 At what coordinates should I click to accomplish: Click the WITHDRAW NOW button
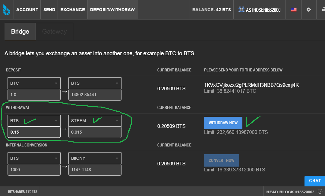(223, 123)
